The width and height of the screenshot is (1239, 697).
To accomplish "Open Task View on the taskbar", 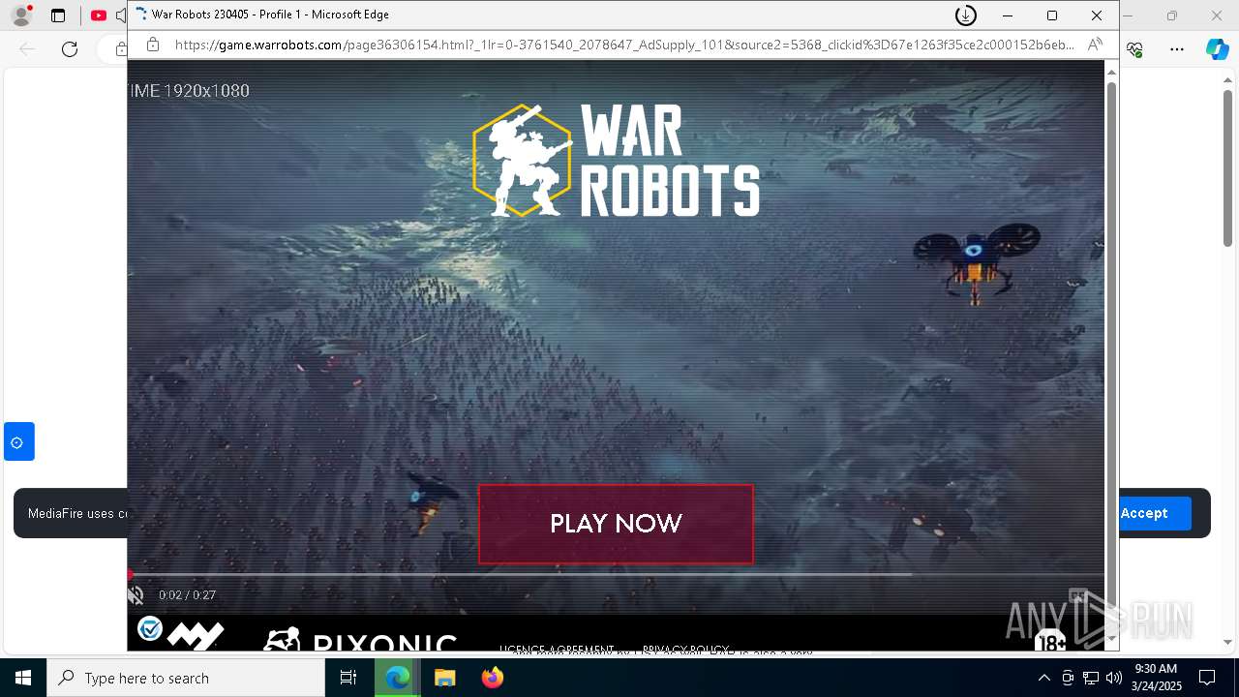I will coord(348,678).
